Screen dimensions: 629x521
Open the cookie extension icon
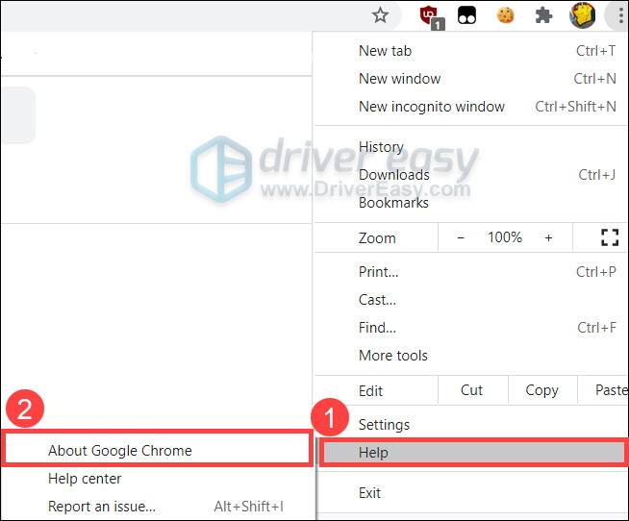pos(505,15)
